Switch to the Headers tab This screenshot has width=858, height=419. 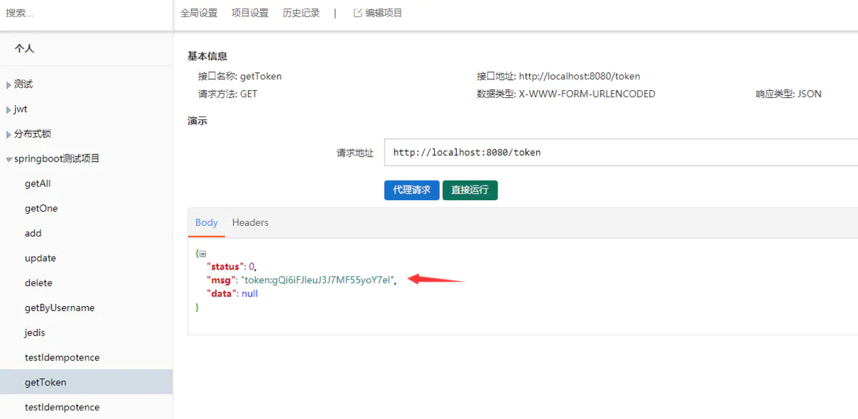point(250,222)
